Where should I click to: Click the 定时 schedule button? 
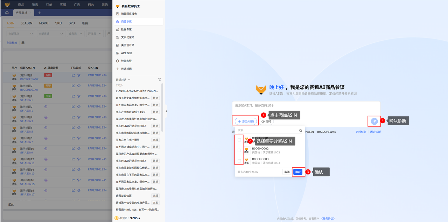(x=266, y=121)
